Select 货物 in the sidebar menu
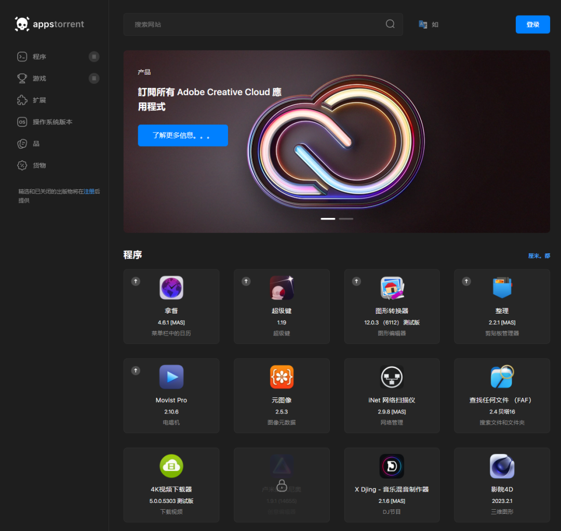 (39, 165)
